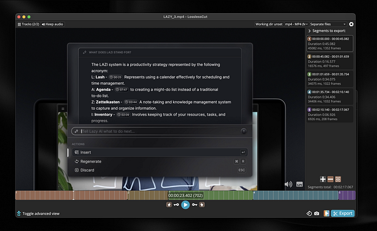Image resolution: width=377 pixels, height=231 pixels.
Task: Export the segments
Action: point(342,213)
